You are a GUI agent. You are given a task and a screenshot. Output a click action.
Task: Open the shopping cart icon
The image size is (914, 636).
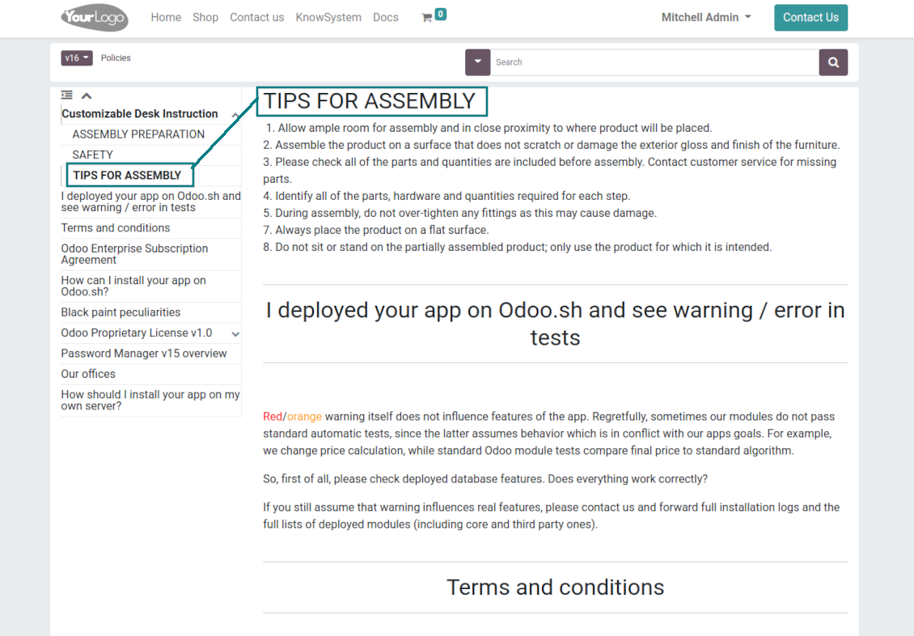[x=427, y=18]
